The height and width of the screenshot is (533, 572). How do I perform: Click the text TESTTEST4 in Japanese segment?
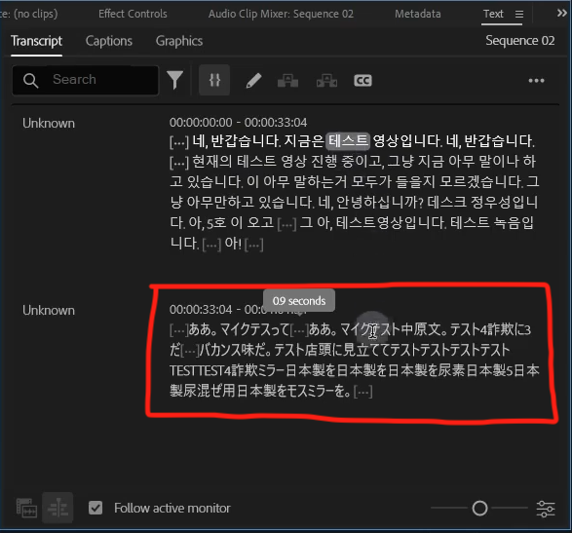201,370
